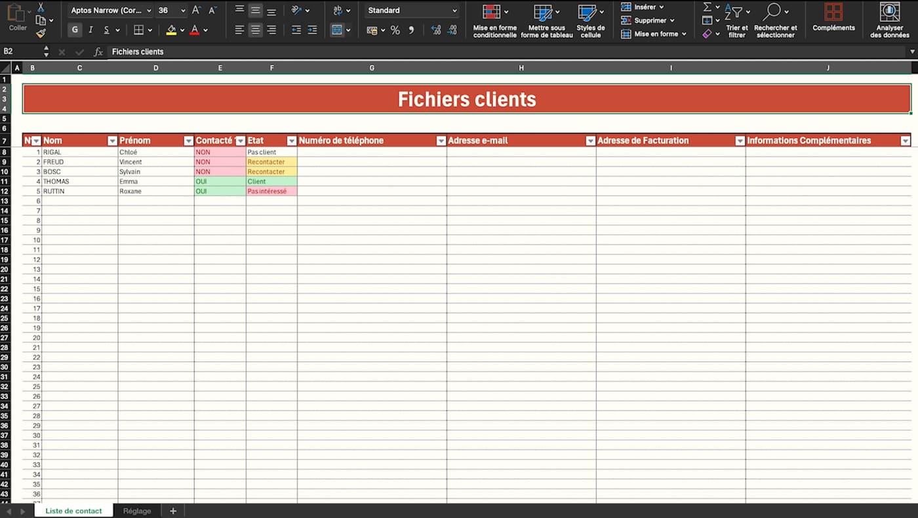Click the Clear eraser icon
918x518 pixels.
tap(707, 33)
